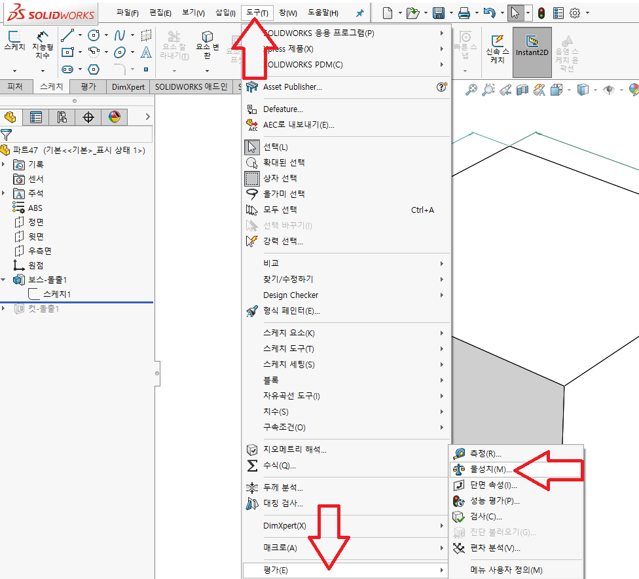Select the ABS material entry
639x579 pixels.
35,208
